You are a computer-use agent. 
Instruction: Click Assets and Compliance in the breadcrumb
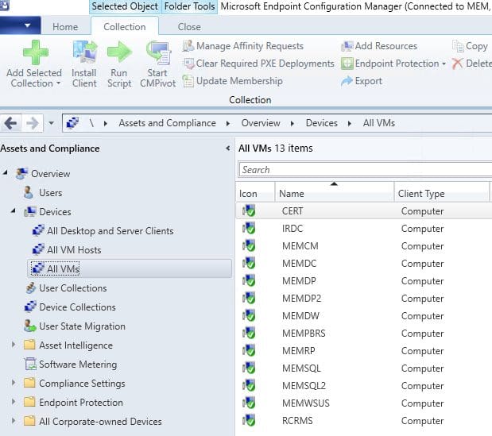pos(167,123)
